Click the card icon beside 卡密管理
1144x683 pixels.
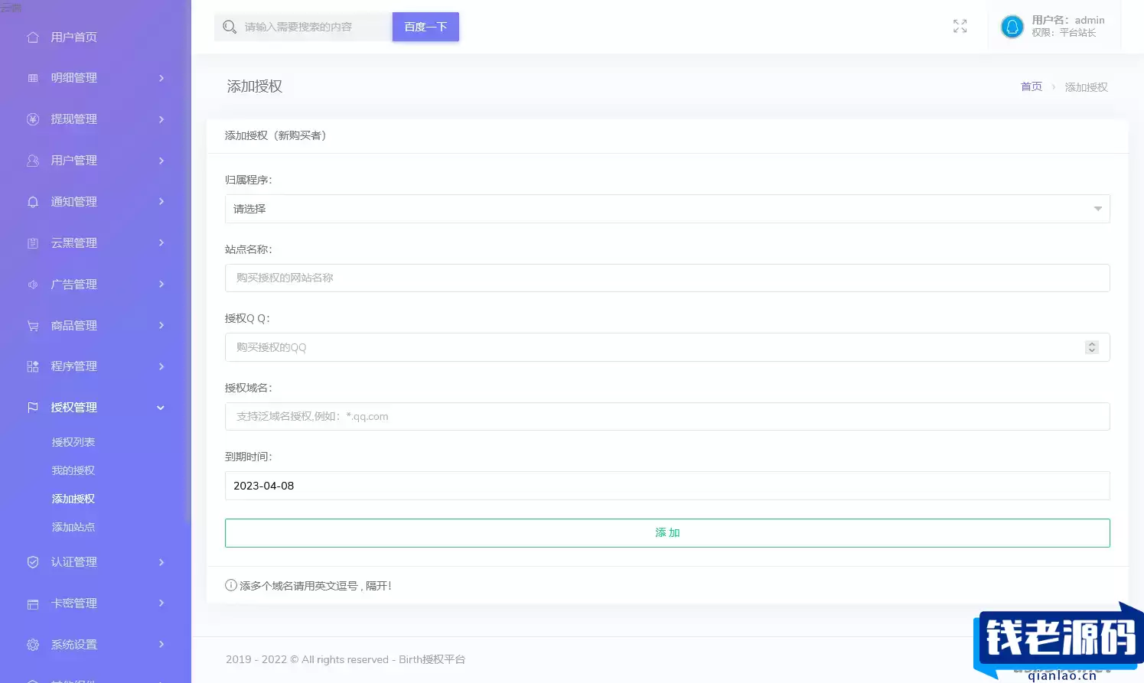[x=33, y=603]
